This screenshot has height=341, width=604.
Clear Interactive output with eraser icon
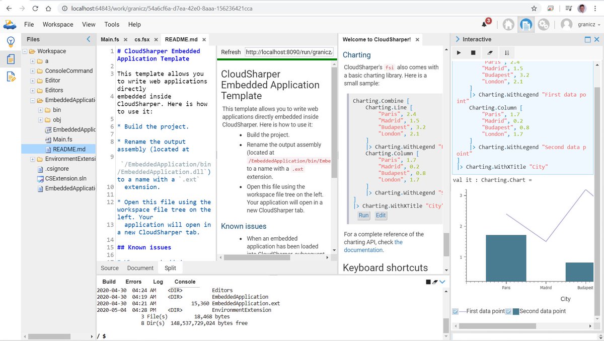pos(490,52)
